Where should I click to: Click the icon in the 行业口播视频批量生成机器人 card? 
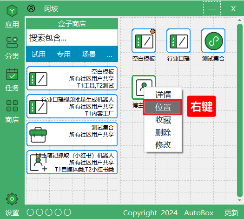[x=38, y=107]
